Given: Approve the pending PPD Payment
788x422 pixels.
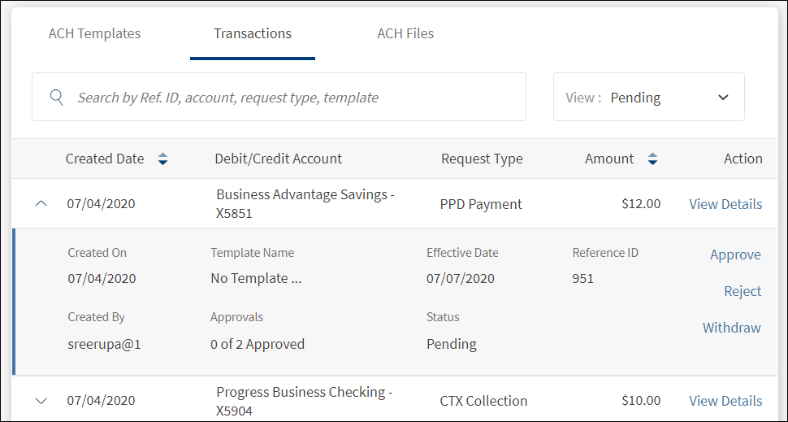Looking at the screenshot, I should 735,255.
